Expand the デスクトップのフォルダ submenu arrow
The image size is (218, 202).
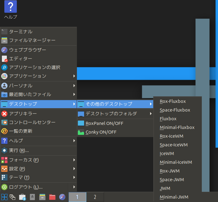click(151, 114)
